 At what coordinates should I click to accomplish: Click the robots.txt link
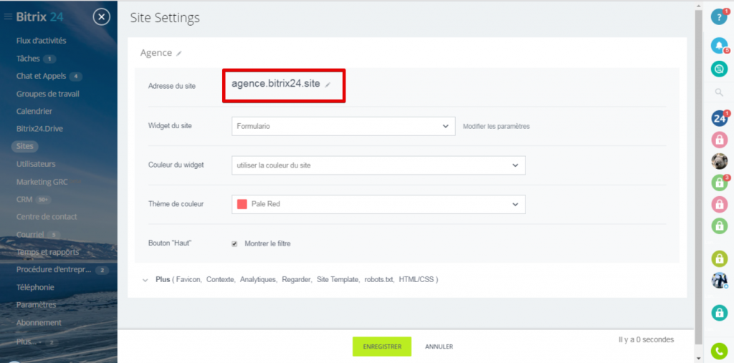[379, 280]
